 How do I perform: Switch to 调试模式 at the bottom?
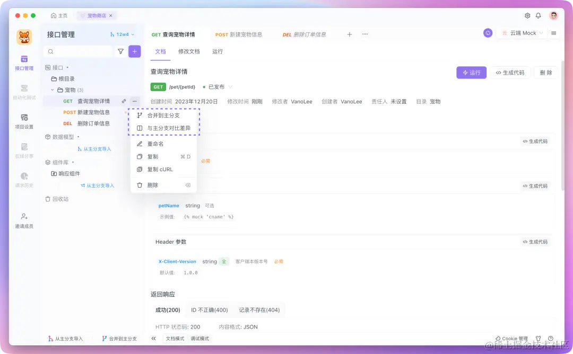[201, 338]
